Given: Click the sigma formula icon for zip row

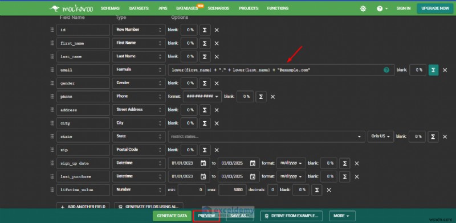Looking at the screenshot, I should [x=205, y=150].
